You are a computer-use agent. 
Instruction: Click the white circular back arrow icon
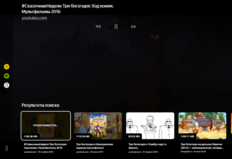[6, 85]
